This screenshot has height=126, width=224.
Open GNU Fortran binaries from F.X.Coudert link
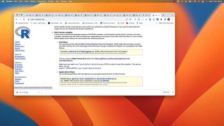point(97,44)
